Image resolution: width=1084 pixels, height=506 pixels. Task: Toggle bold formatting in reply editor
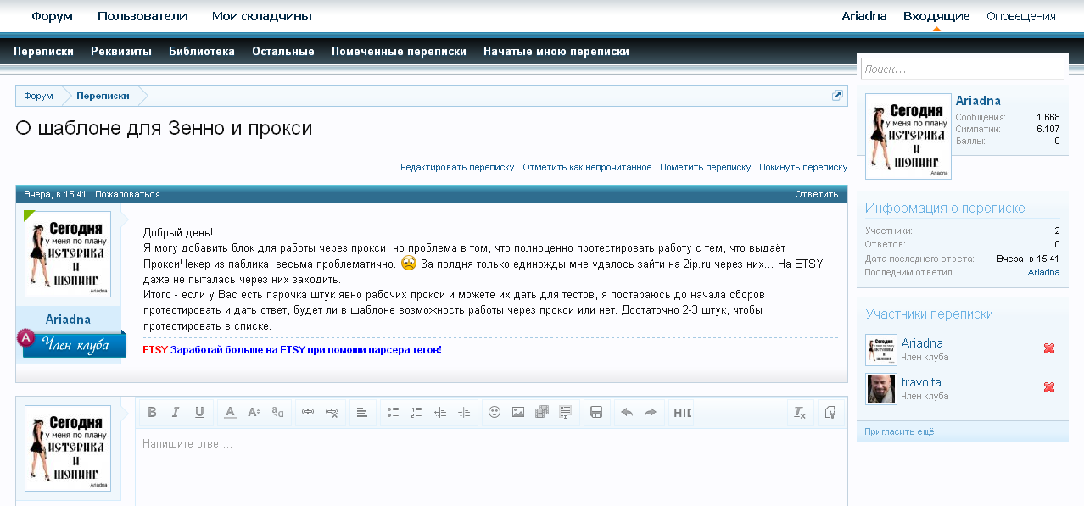[x=152, y=412]
